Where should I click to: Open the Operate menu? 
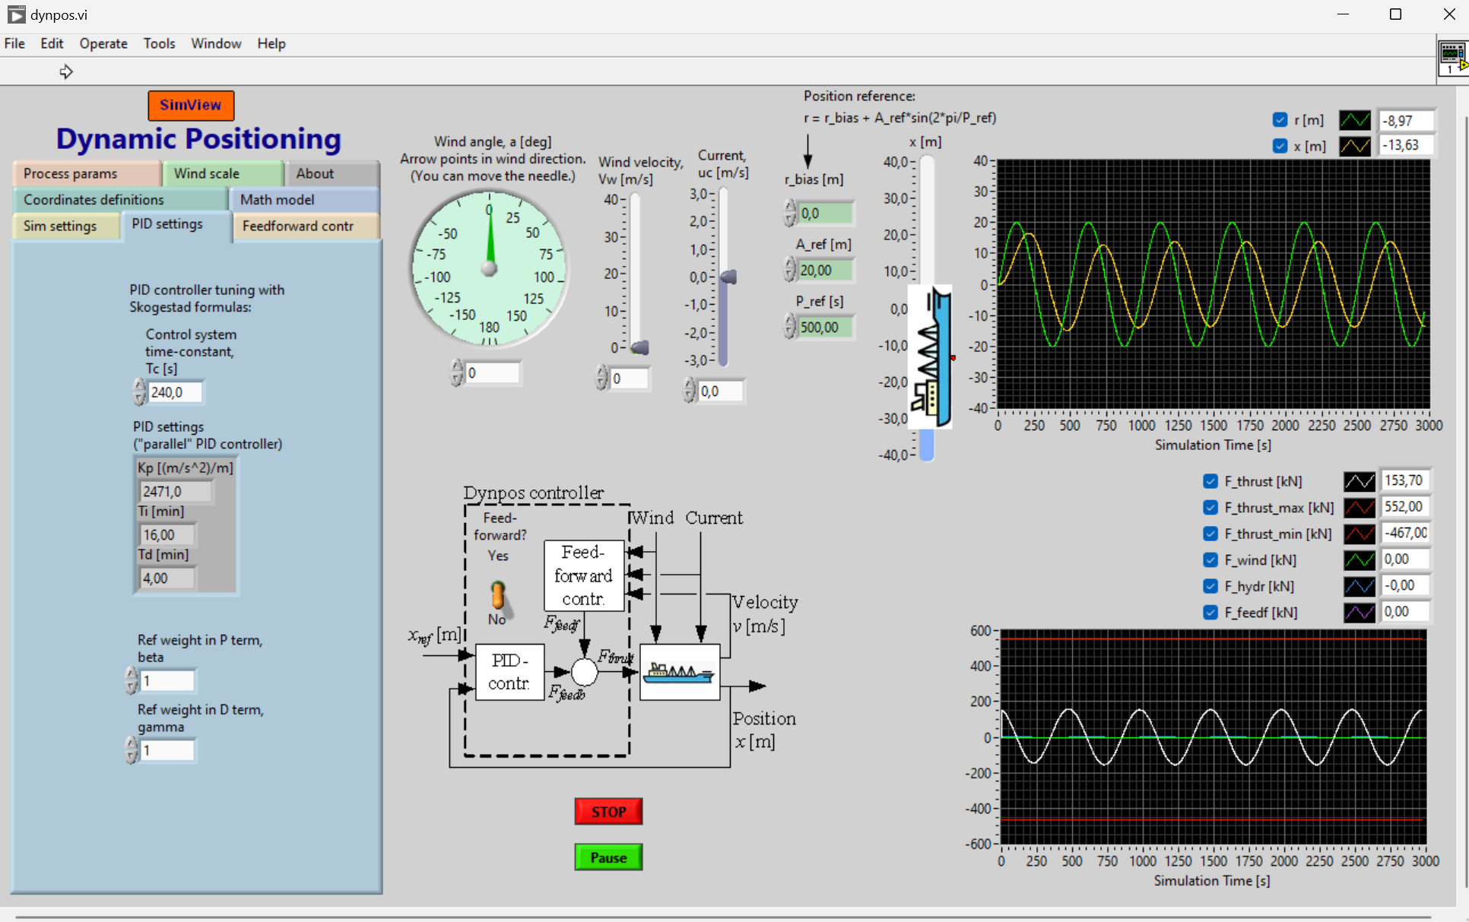103,43
